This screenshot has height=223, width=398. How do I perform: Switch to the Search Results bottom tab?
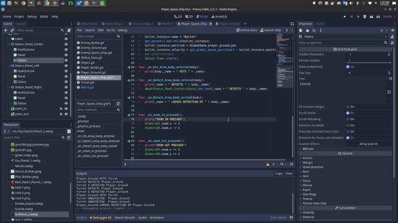tap(124, 217)
